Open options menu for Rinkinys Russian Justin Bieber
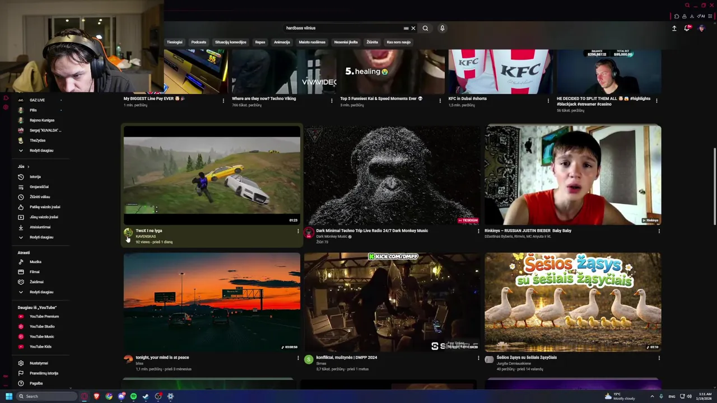 pyautogui.click(x=659, y=231)
